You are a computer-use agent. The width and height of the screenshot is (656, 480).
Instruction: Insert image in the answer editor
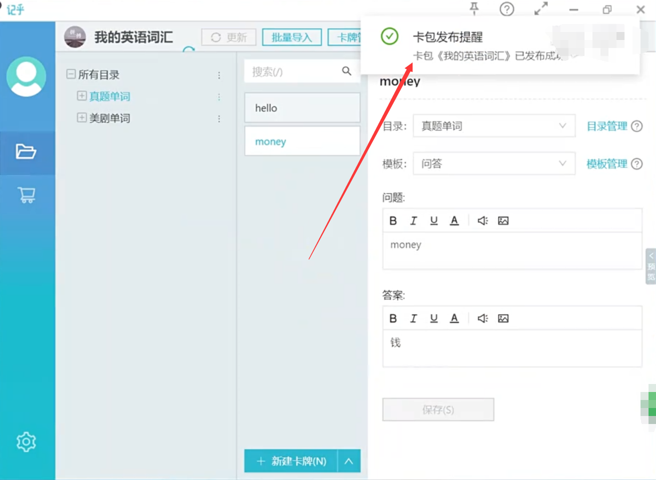coord(503,318)
